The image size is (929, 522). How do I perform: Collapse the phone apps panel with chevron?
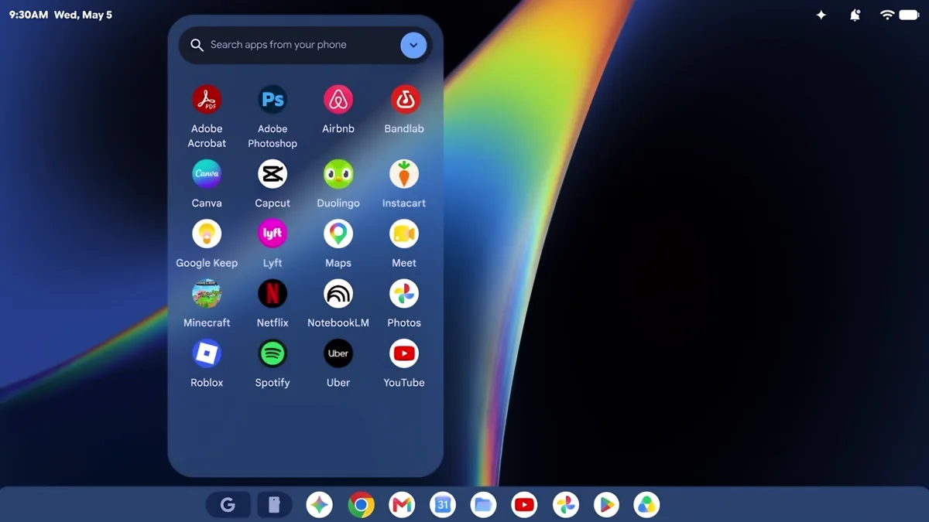413,45
